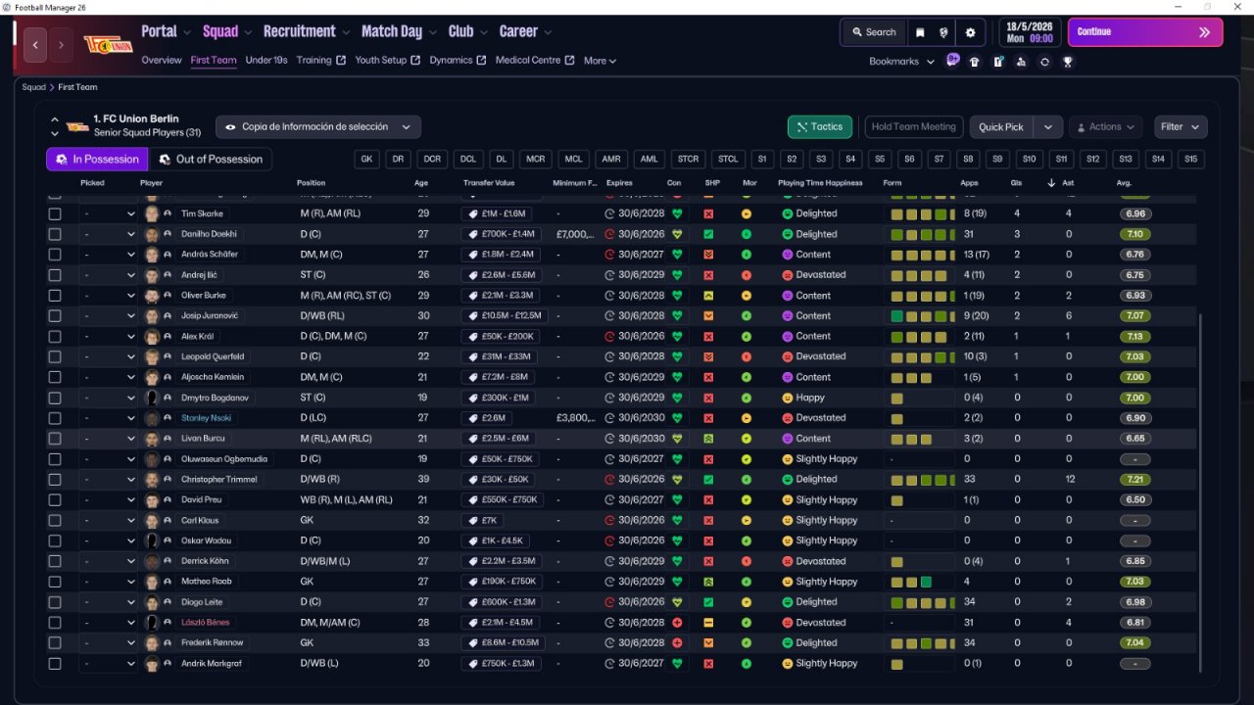Open the Copia de Información de selección dropdown
The width and height of the screenshot is (1254, 705).
[x=318, y=127]
